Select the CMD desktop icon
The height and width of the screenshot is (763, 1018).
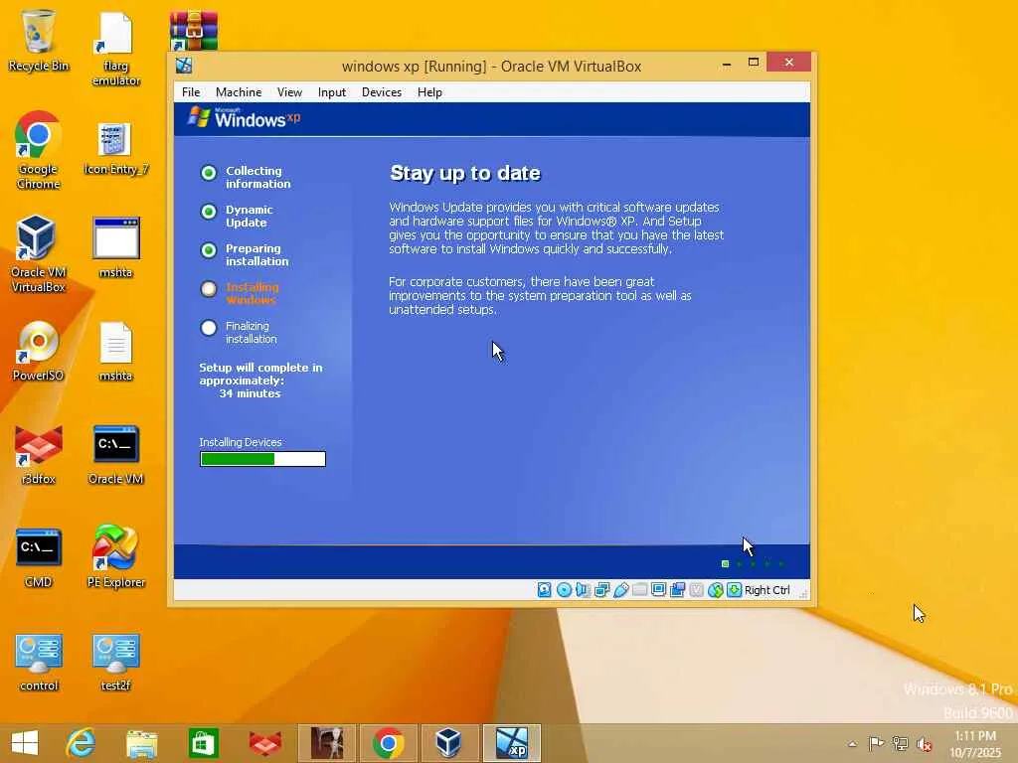tap(39, 558)
